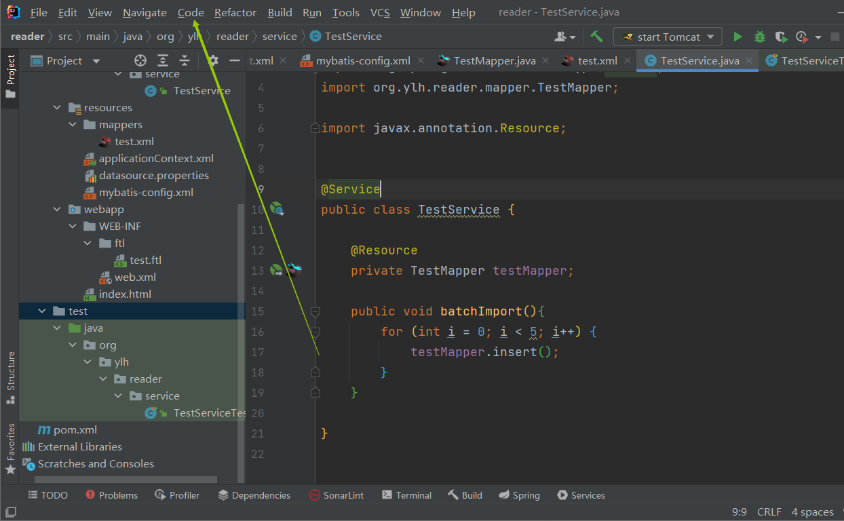Click Spring bean gutter icon at line 10
Screen dimensions: 844x521
coord(277,209)
